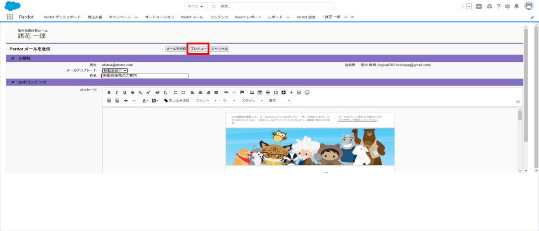Open background color dropdown
This screenshot has width=539, height=231.
[x=155, y=101]
